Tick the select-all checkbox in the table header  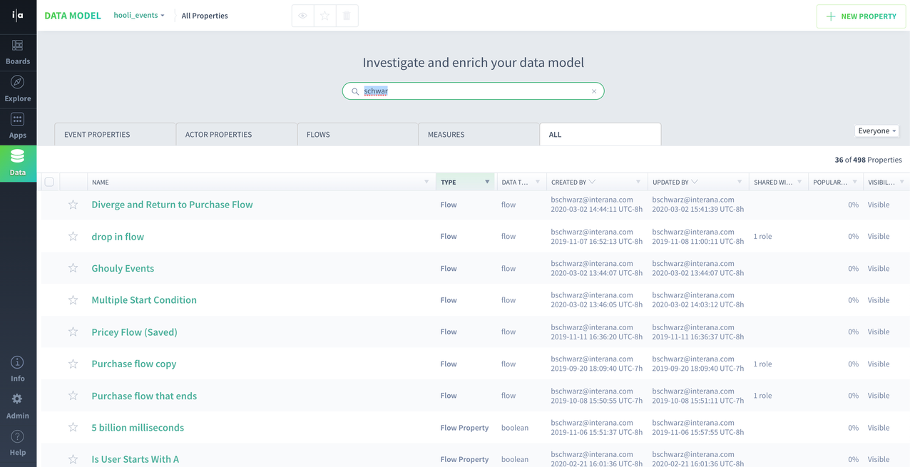click(49, 182)
